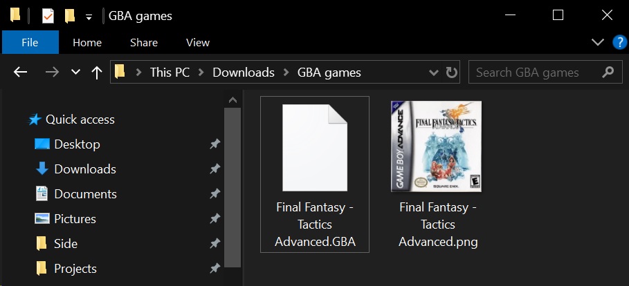Click the Downloads blue arrow icon
Screen dimensions: 629x286
click(x=42, y=169)
